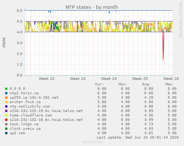
Task: Click the 'Week 22' x-axis label
Action: (x=47, y=79)
